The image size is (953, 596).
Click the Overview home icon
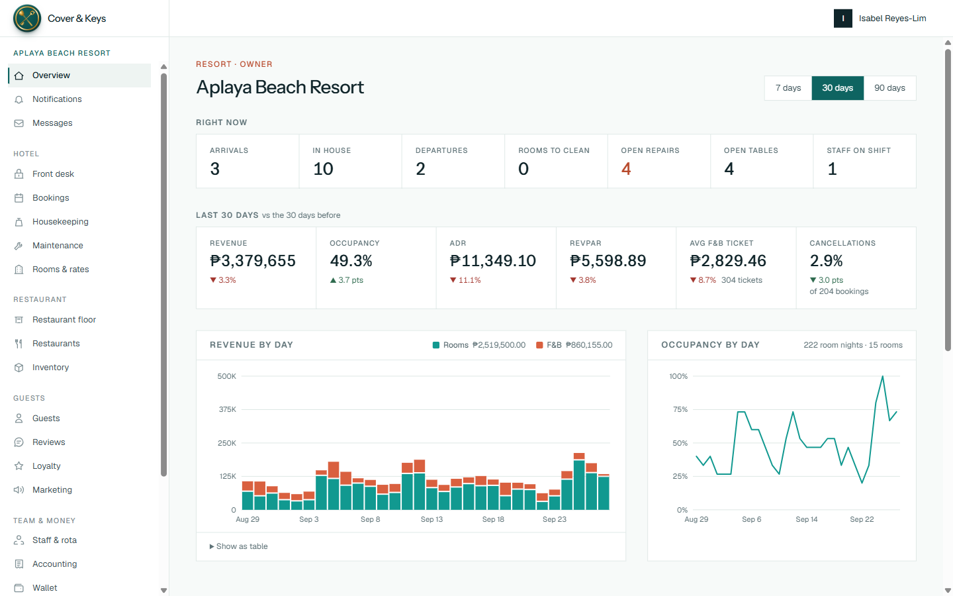coord(19,75)
